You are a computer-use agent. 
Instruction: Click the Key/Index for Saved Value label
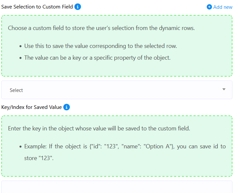pyautogui.click(x=32, y=107)
